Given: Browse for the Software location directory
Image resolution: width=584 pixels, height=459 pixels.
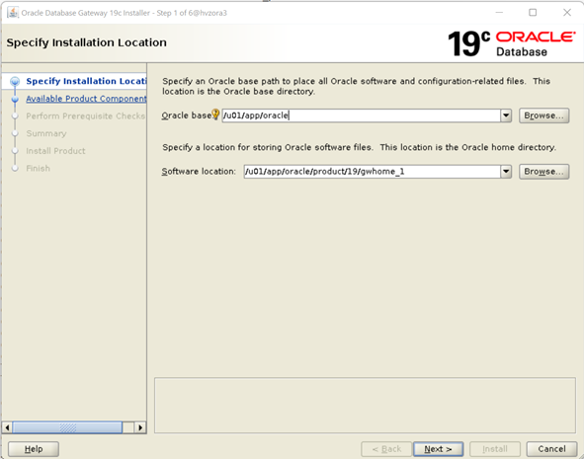Looking at the screenshot, I should [543, 172].
